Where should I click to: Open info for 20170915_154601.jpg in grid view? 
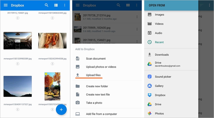pyautogui.click(x=18, y=18)
